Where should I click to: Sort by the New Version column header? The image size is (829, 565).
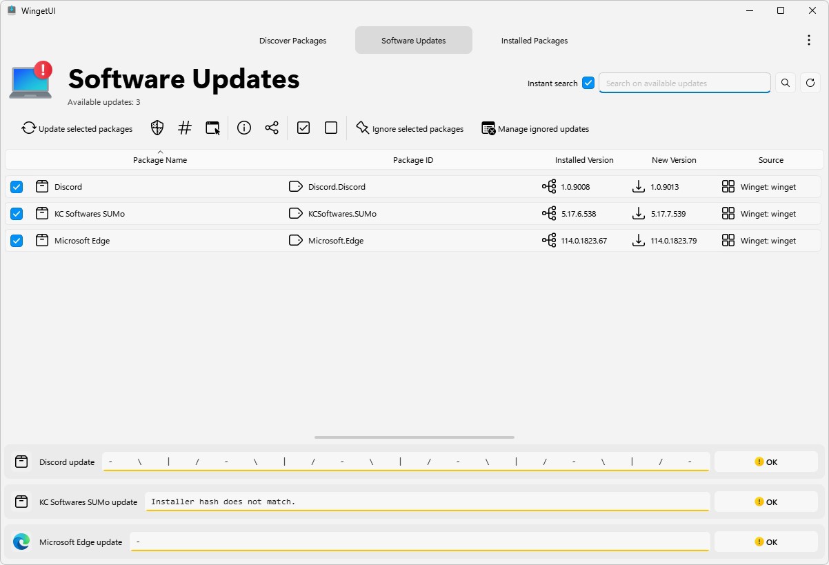[x=674, y=160]
